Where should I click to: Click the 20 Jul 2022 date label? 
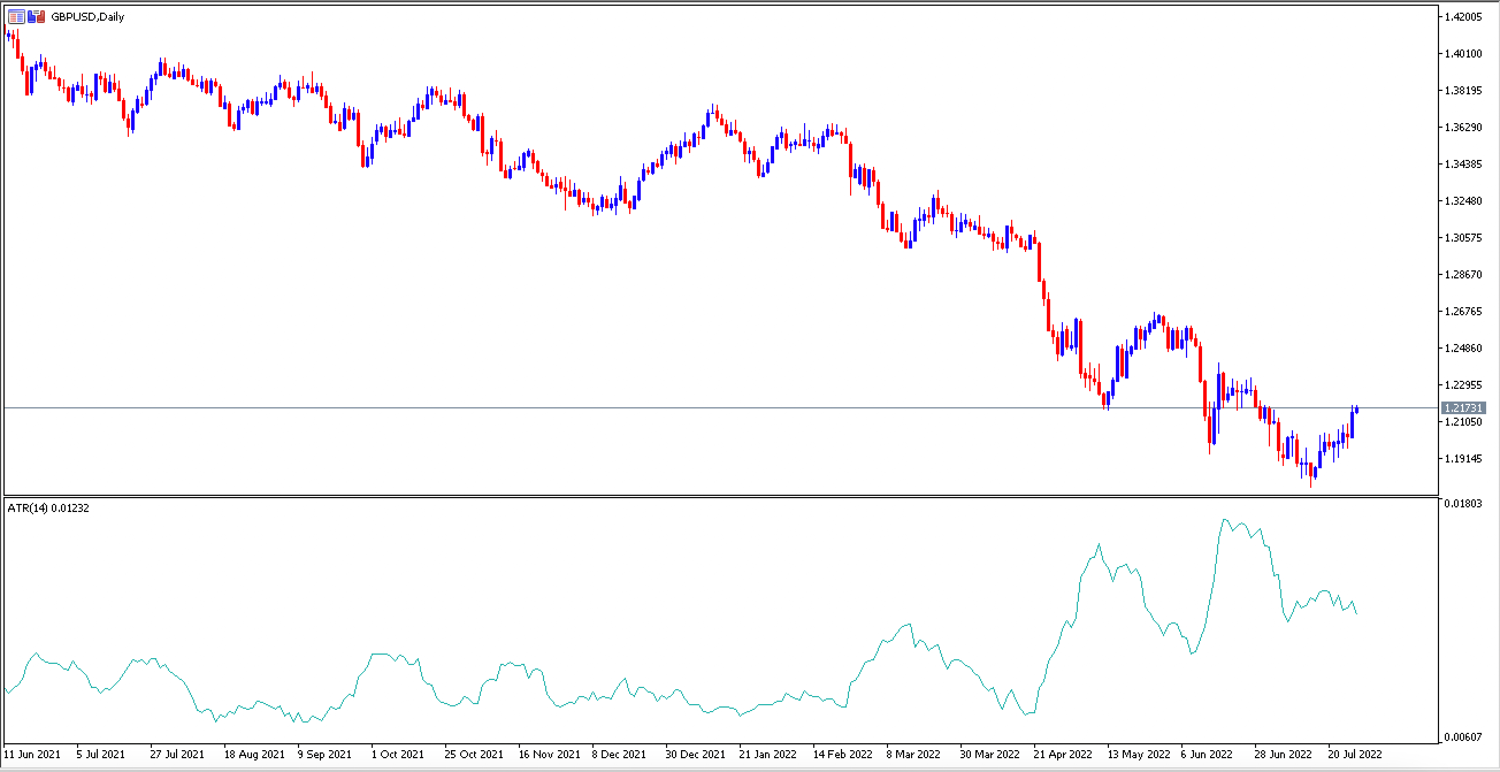coord(1354,754)
